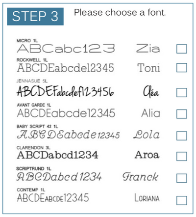Tick the Jennasue 5L font checkbox
196x217 pixels.
click(182, 92)
